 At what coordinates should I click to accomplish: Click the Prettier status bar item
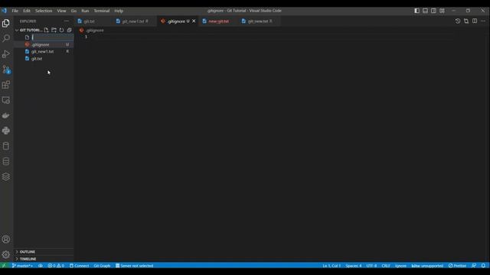click(457, 266)
